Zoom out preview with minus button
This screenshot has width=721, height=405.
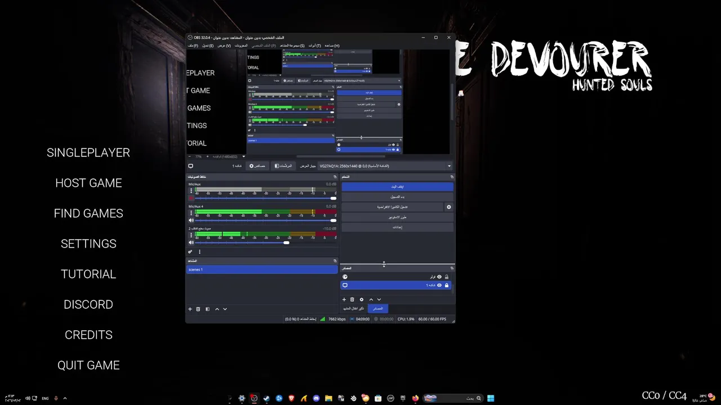(190, 156)
